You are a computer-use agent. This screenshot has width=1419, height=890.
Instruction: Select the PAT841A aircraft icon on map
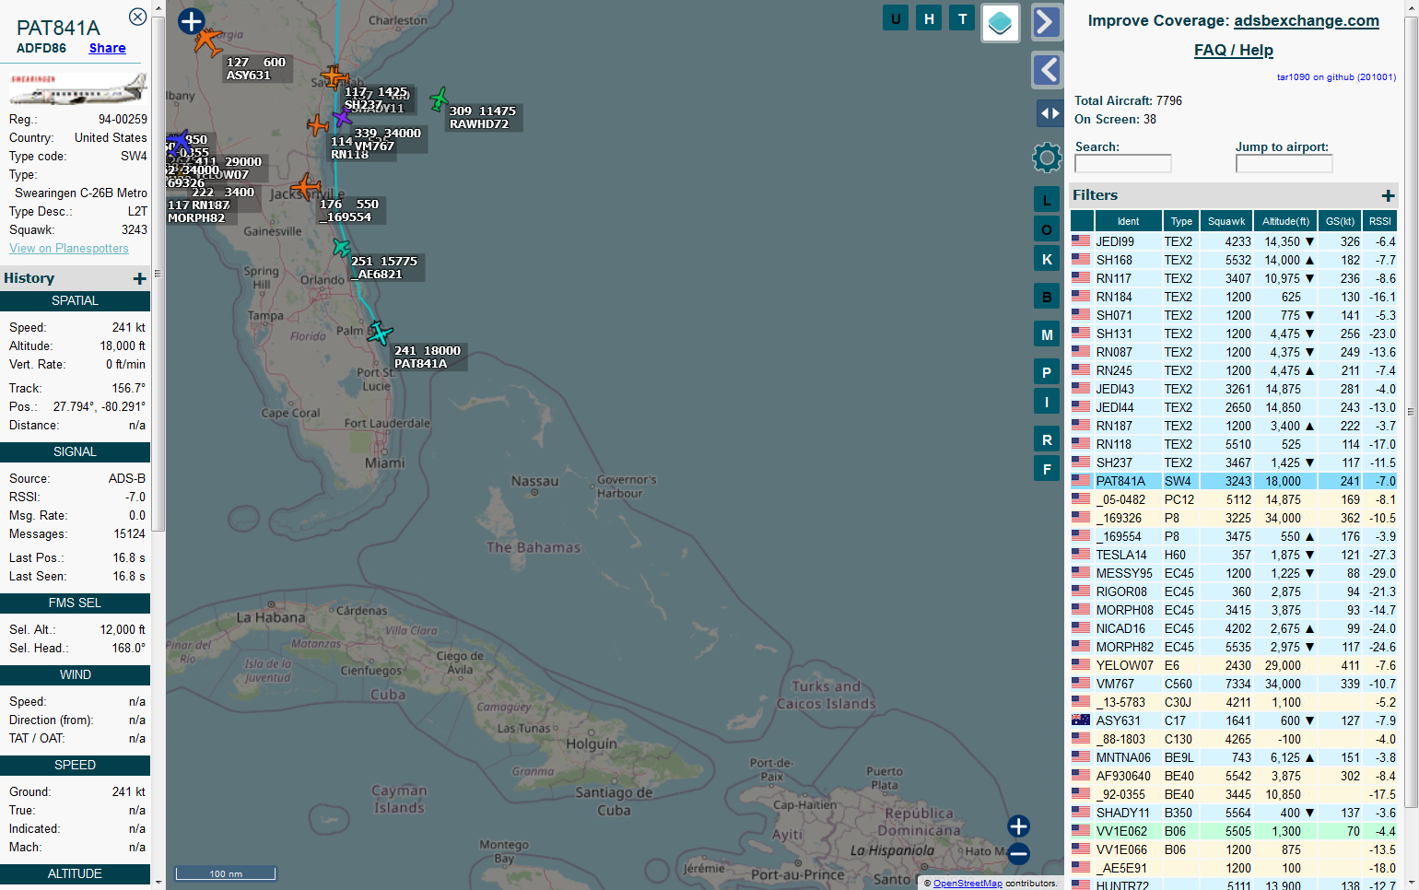[x=379, y=333]
